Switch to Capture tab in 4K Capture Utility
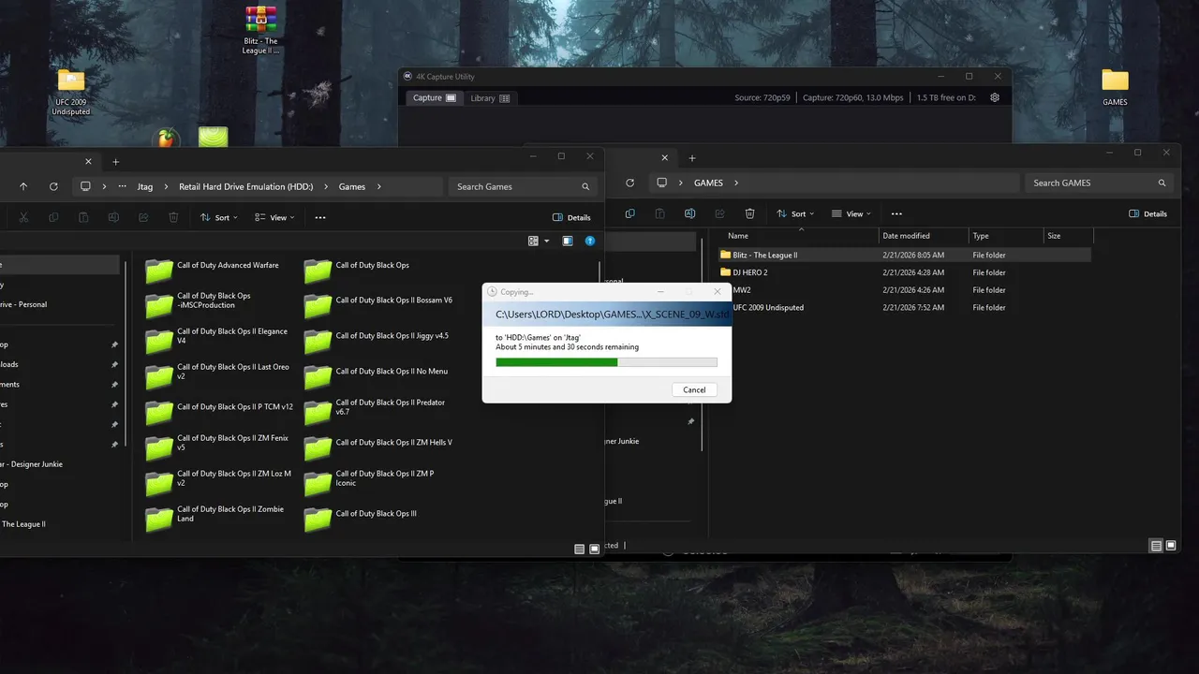 tap(434, 97)
